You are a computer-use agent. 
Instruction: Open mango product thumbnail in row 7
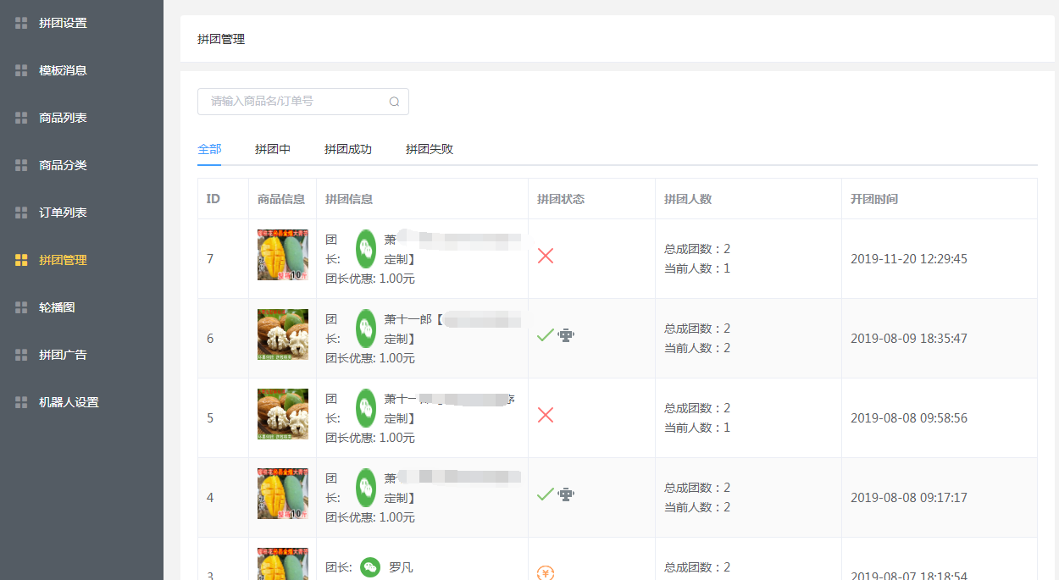(283, 255)
